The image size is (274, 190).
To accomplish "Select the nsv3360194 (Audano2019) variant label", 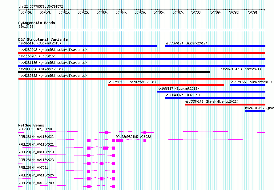I will coord(186,43).
